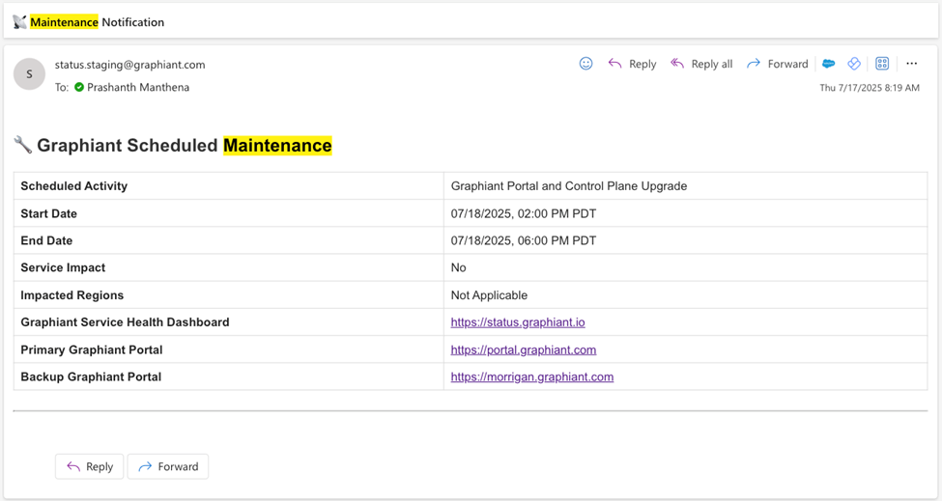Image resolution: width=942 pixels, height=501 pixels.
Task: Click the sender avatar with letter S
Action: click(x=29, y=73)
